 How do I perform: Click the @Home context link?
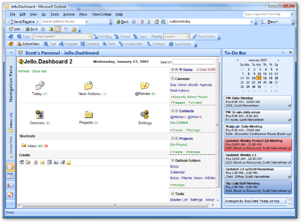point(177,117)
